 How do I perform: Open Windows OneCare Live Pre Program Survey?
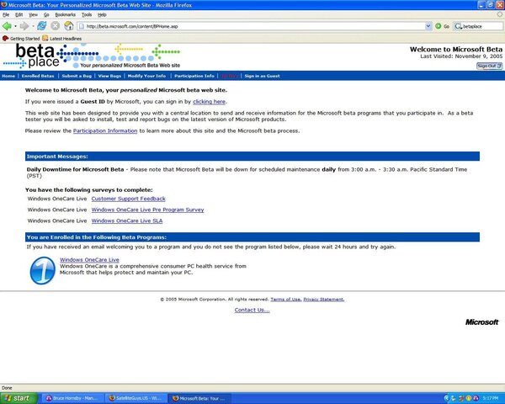click(x=147, y=210)
